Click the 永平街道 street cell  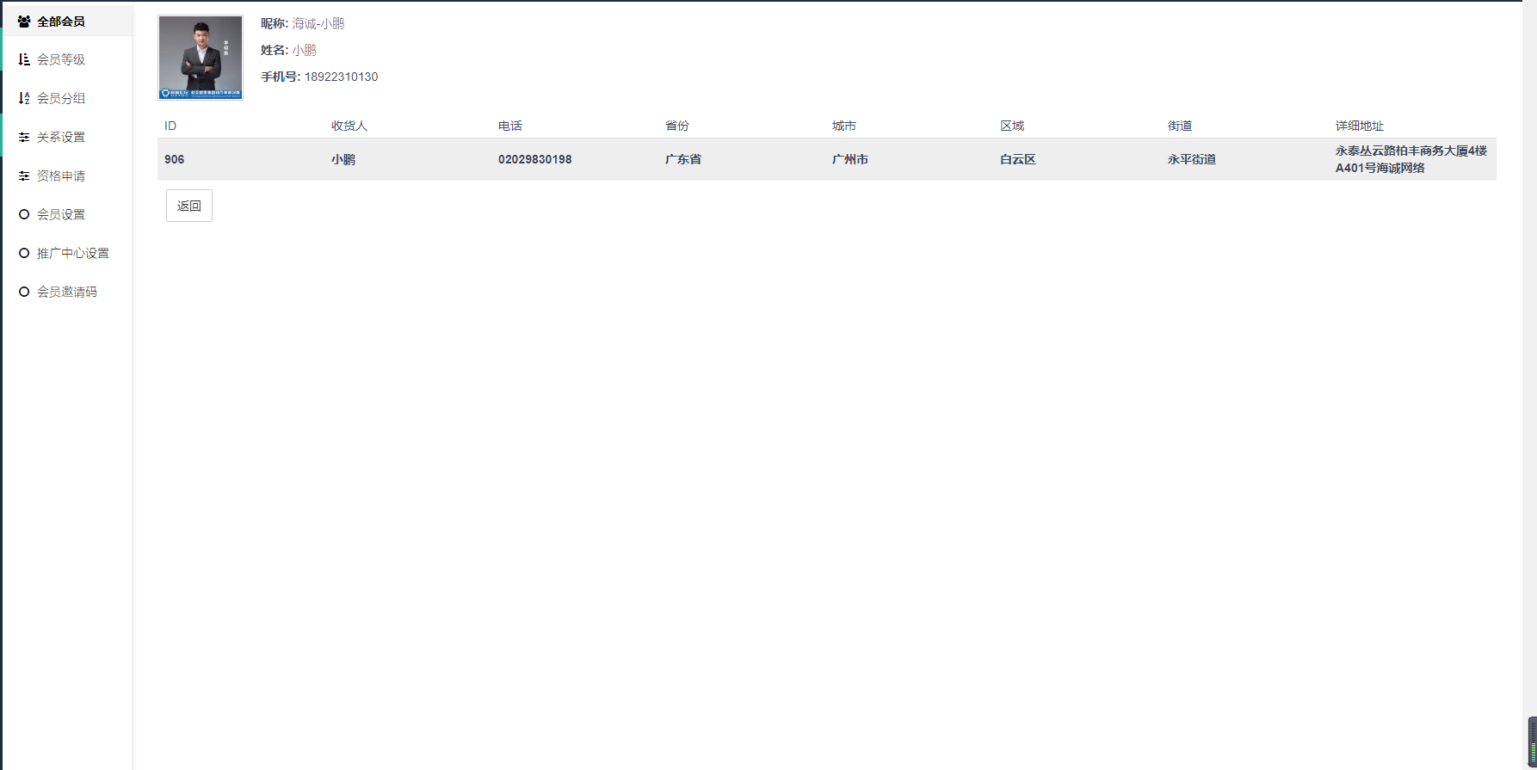1192,159
